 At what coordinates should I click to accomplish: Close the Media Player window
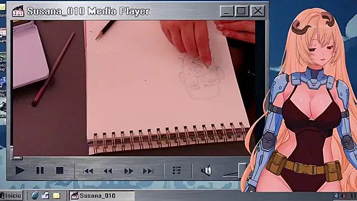(258, 11)
